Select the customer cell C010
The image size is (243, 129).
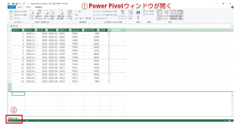[65, 64]
